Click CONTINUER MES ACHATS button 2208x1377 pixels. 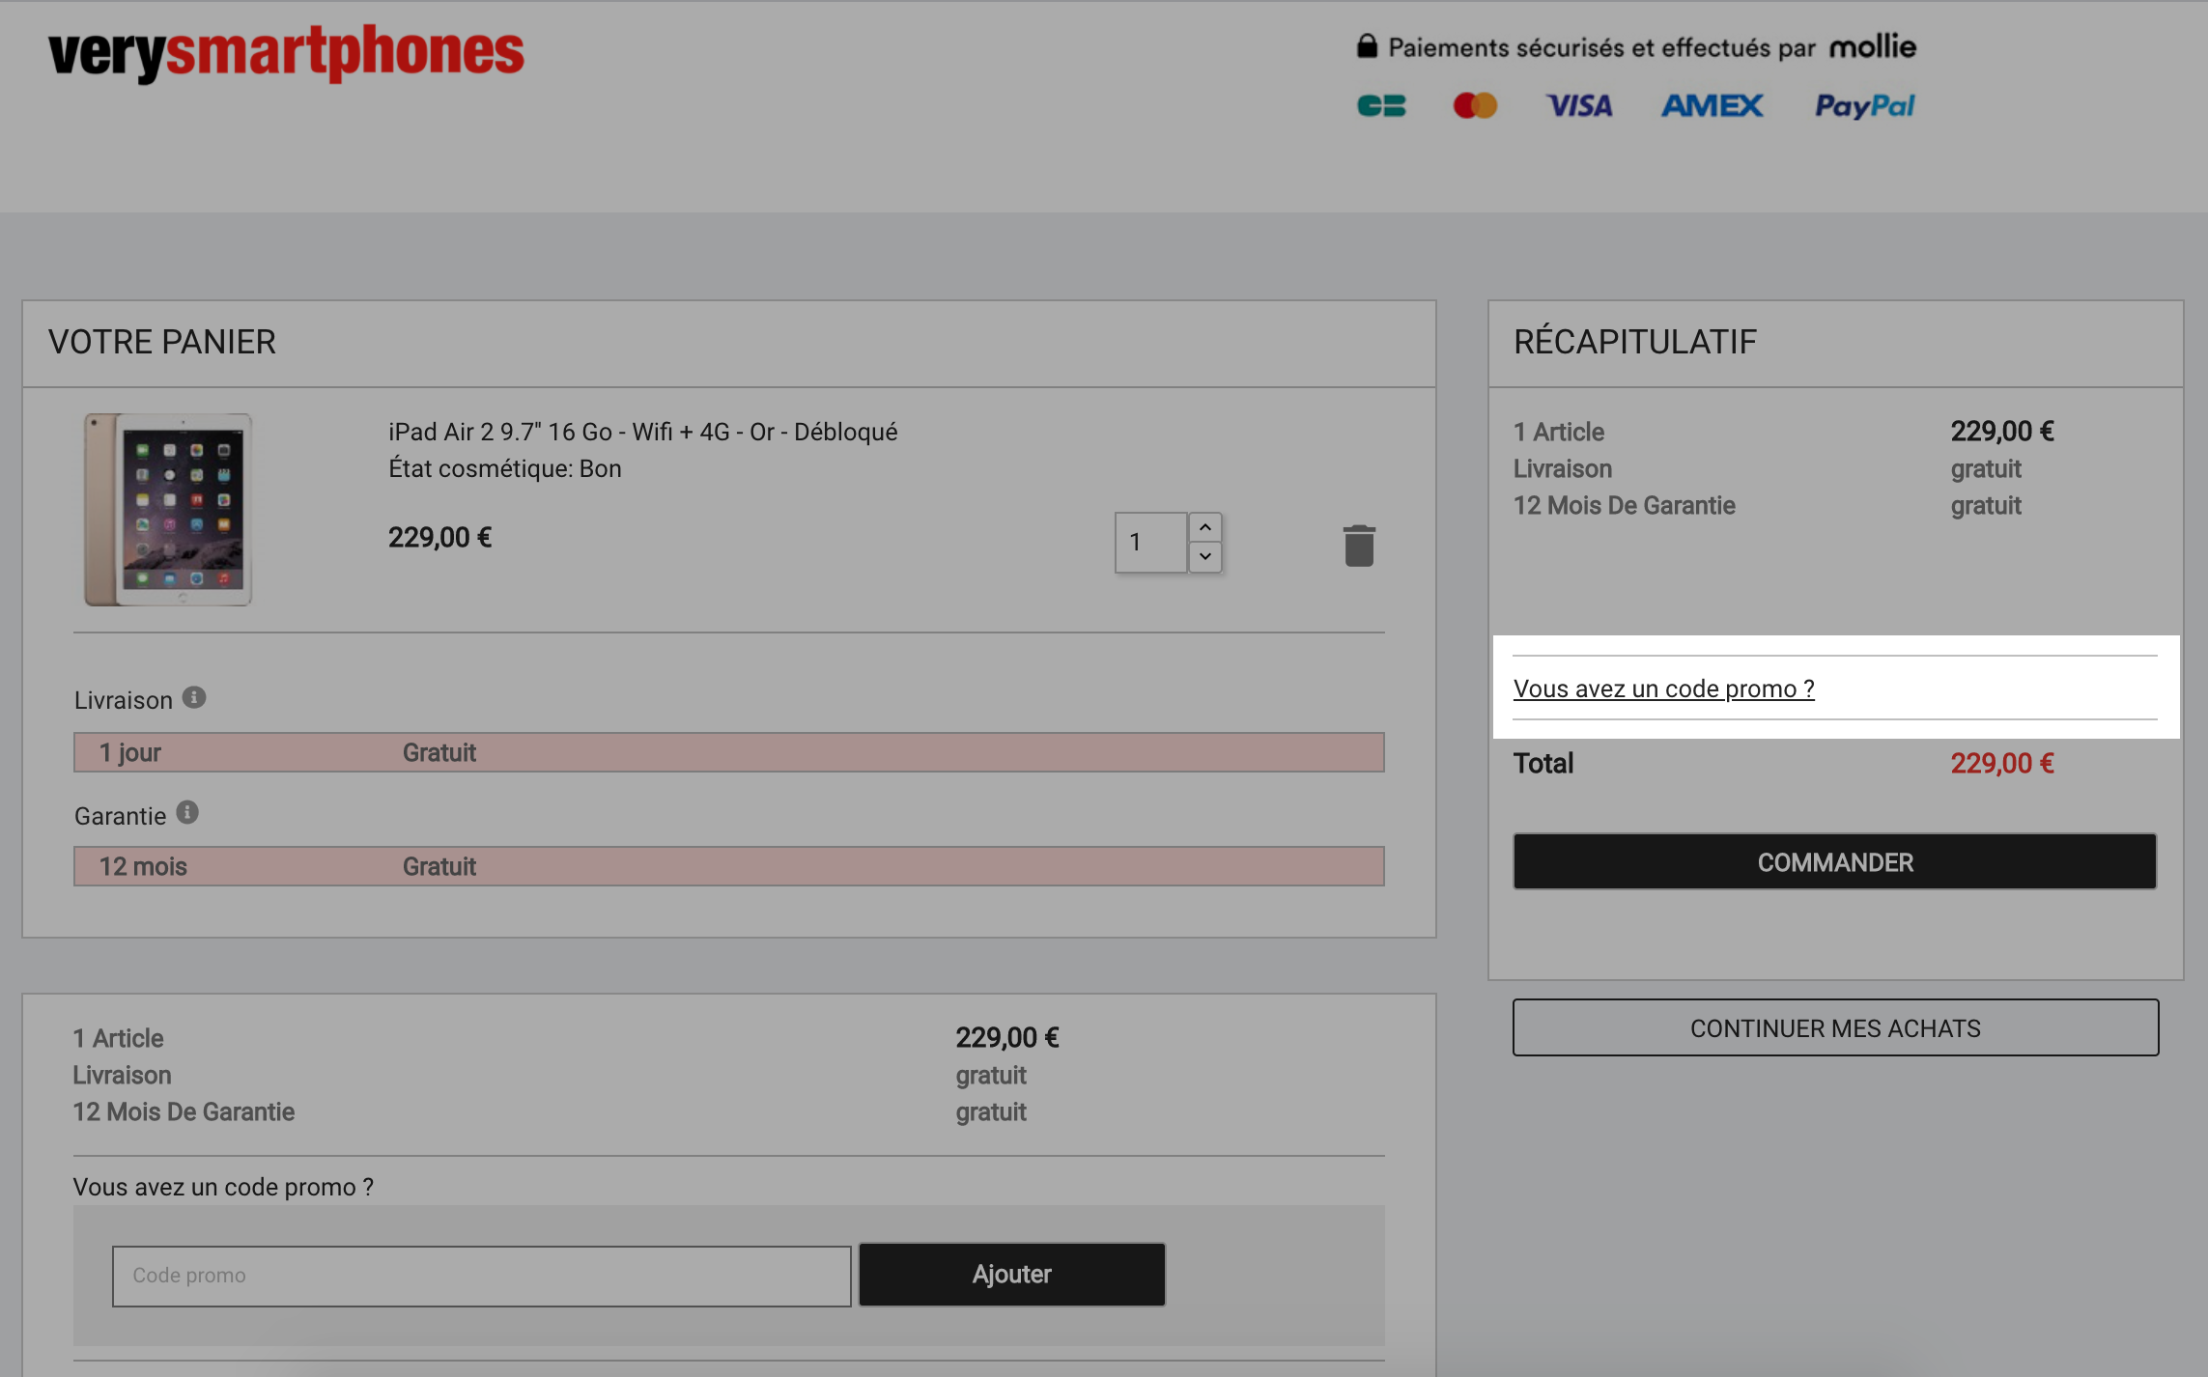click(x=1835, y=1027)
